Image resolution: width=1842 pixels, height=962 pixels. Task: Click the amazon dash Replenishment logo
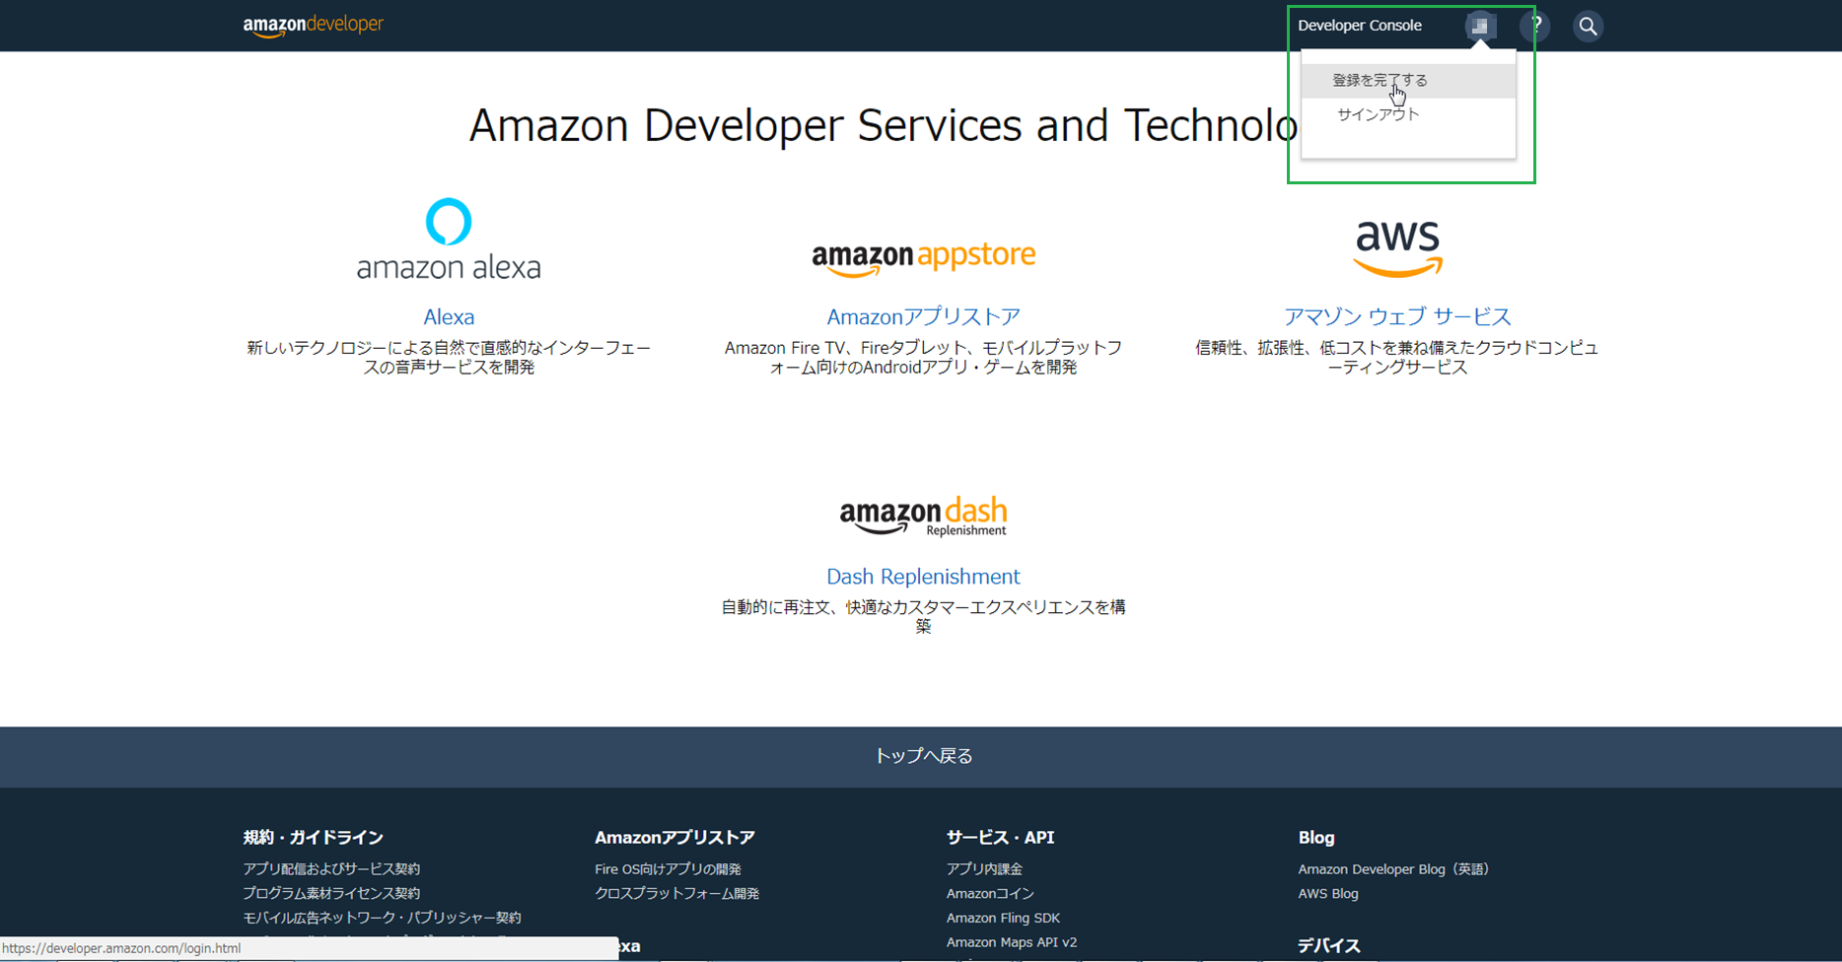click(x=923, y=516)
